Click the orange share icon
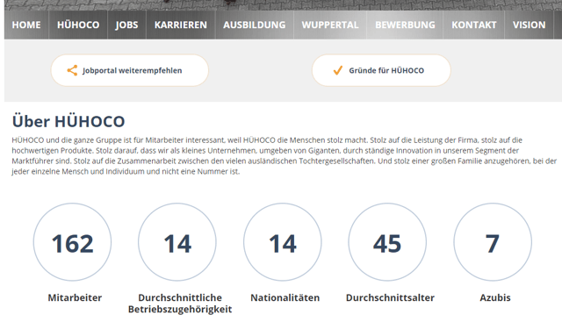This screenshot has width=562, height=322. click(72, 70)
